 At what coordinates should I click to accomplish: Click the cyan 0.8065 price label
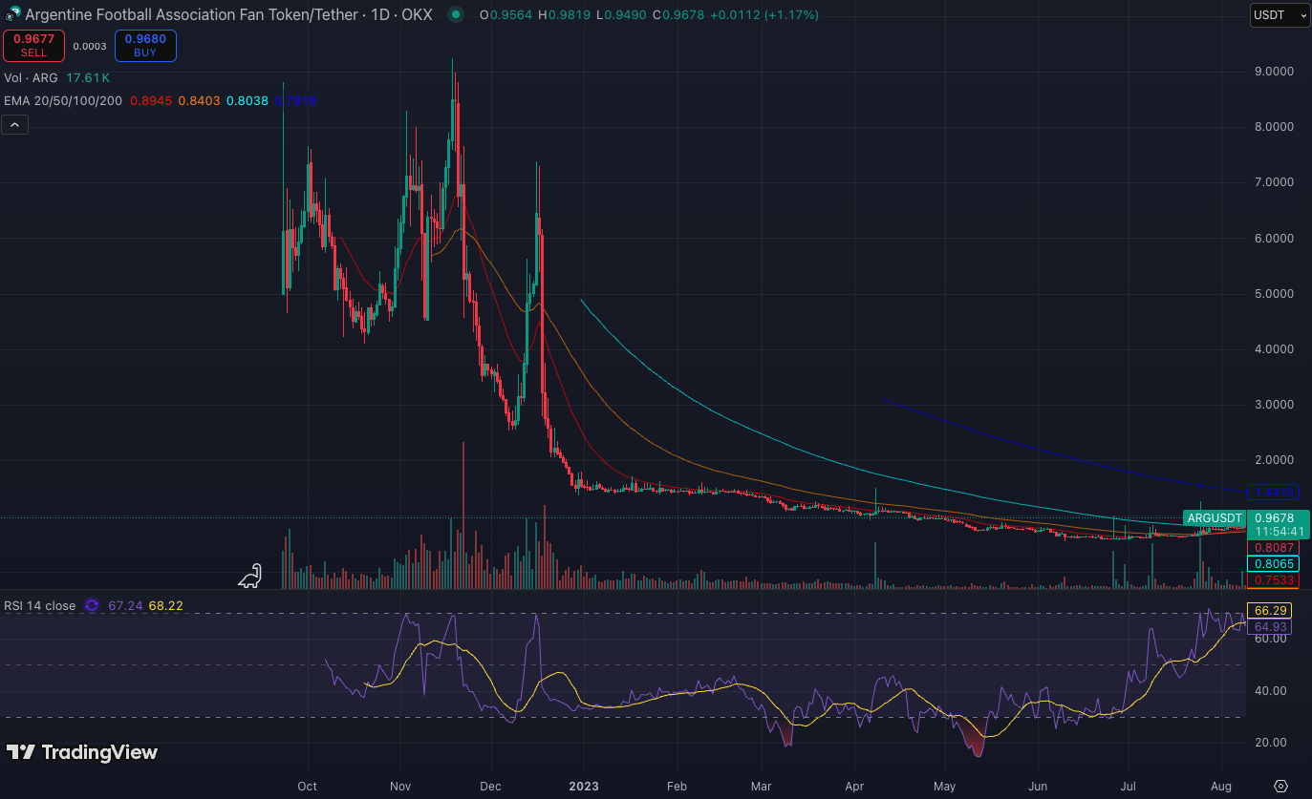click(x=1275, y=564)
